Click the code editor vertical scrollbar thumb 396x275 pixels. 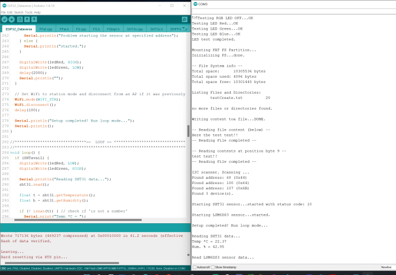click(188, 131)
